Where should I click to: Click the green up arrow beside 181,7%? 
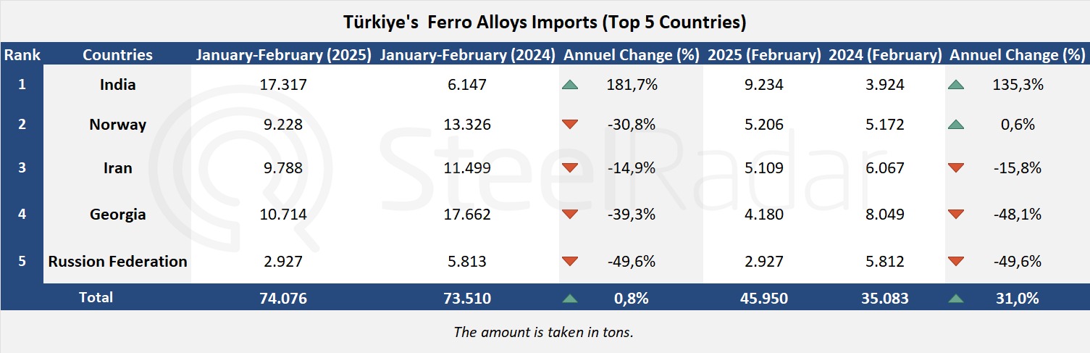[570, 85]
